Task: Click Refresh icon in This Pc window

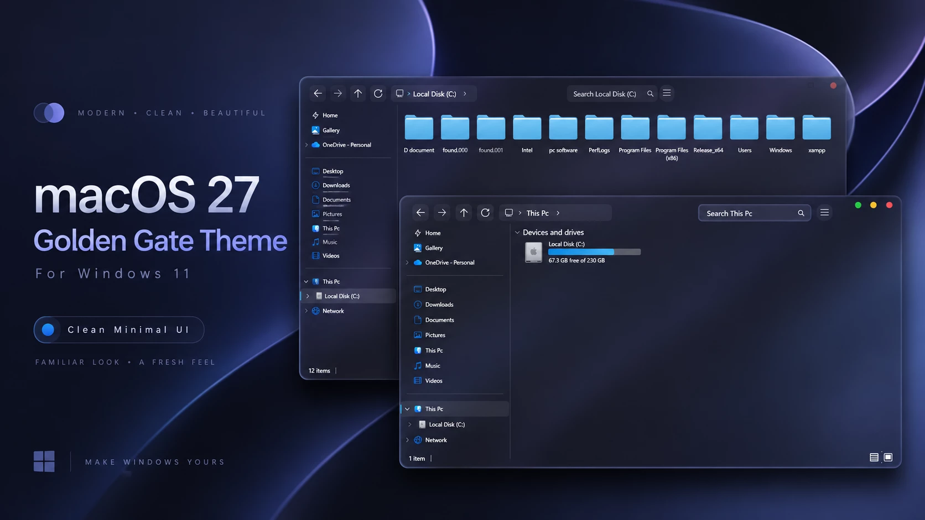Action: click(x=485, y=213)
